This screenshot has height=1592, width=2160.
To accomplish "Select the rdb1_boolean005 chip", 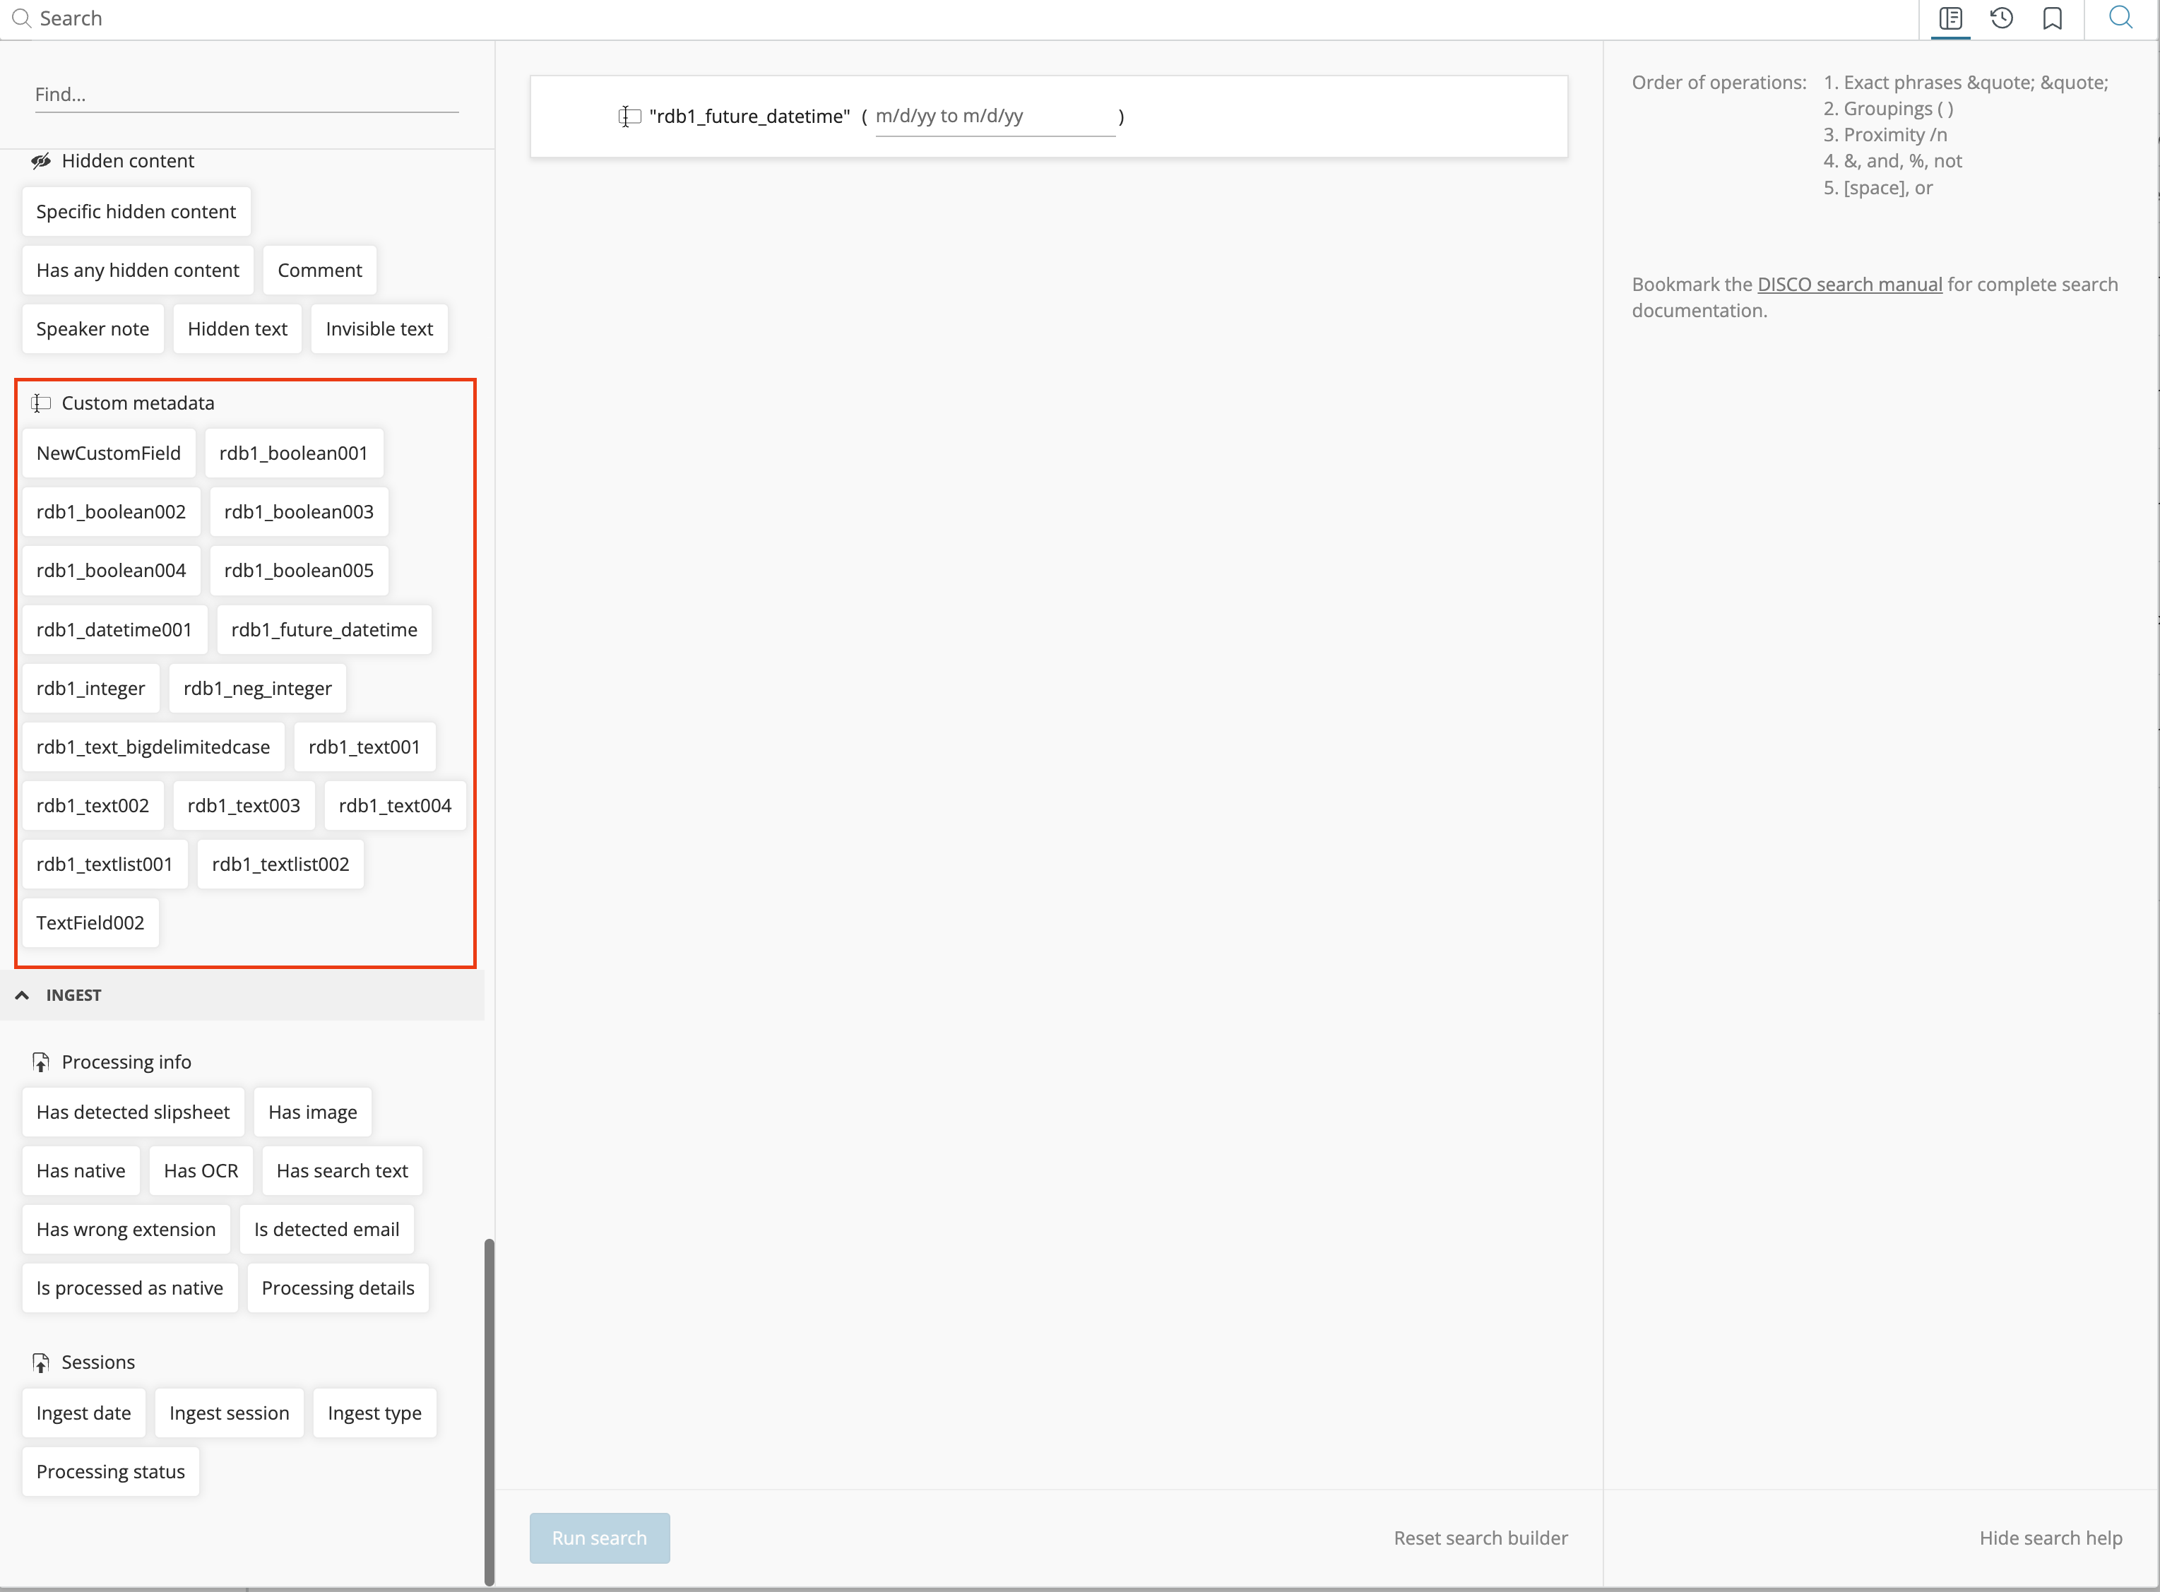I will tap(299, 571).
